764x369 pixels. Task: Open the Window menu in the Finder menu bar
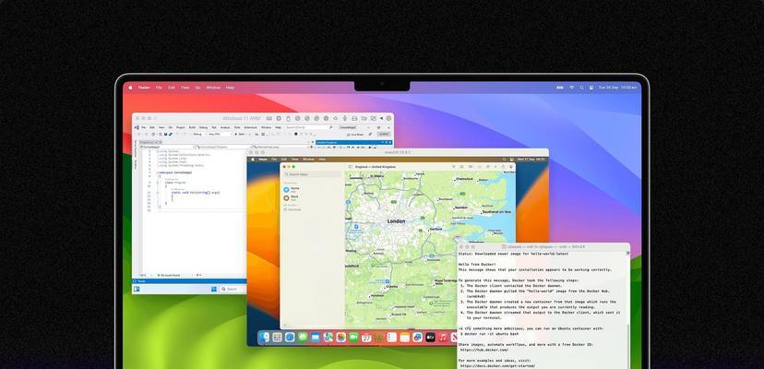tap(213, 88)
